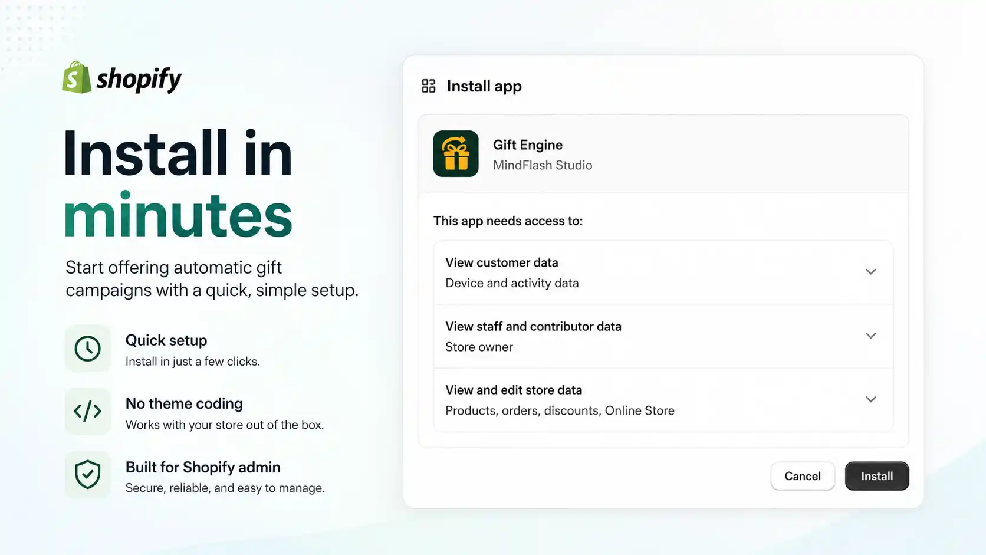986x555 pixels.
Task: Expand View staff and contributor data chevron
Action: (x=870, y=336)
